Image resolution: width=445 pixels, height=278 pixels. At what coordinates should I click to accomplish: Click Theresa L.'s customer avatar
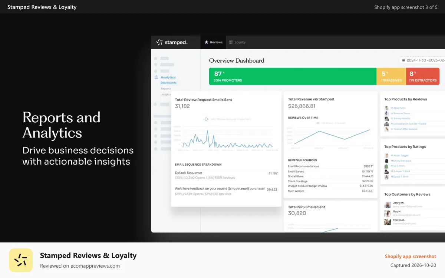tap(388, 222)
